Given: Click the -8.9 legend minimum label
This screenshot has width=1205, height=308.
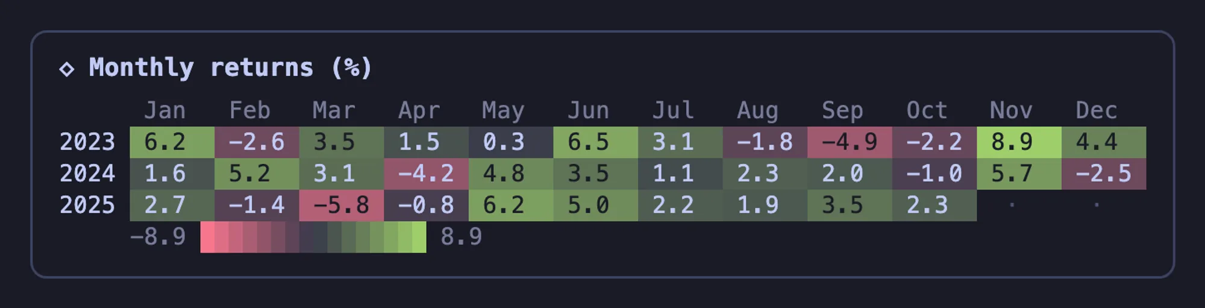Looking at the screenshot, I should coord(158,237).
